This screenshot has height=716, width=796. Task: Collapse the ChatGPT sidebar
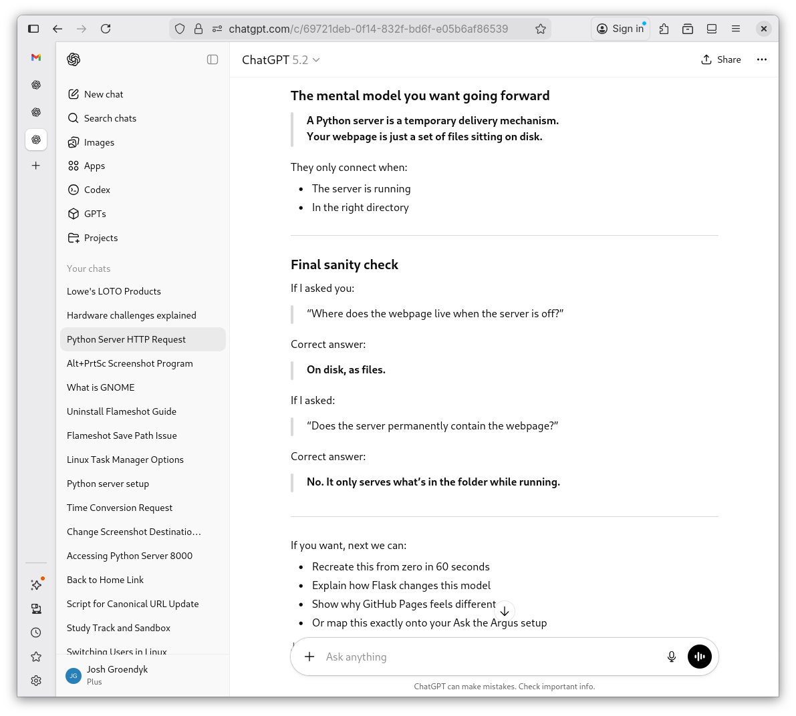coord(213,59)
